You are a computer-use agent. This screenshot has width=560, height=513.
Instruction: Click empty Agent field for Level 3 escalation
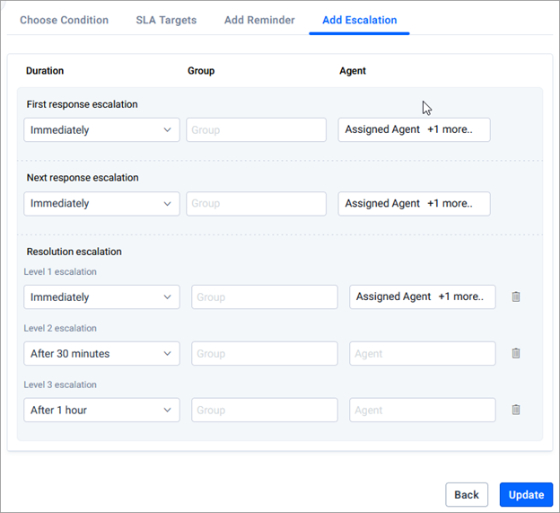[x=423, y=410]
